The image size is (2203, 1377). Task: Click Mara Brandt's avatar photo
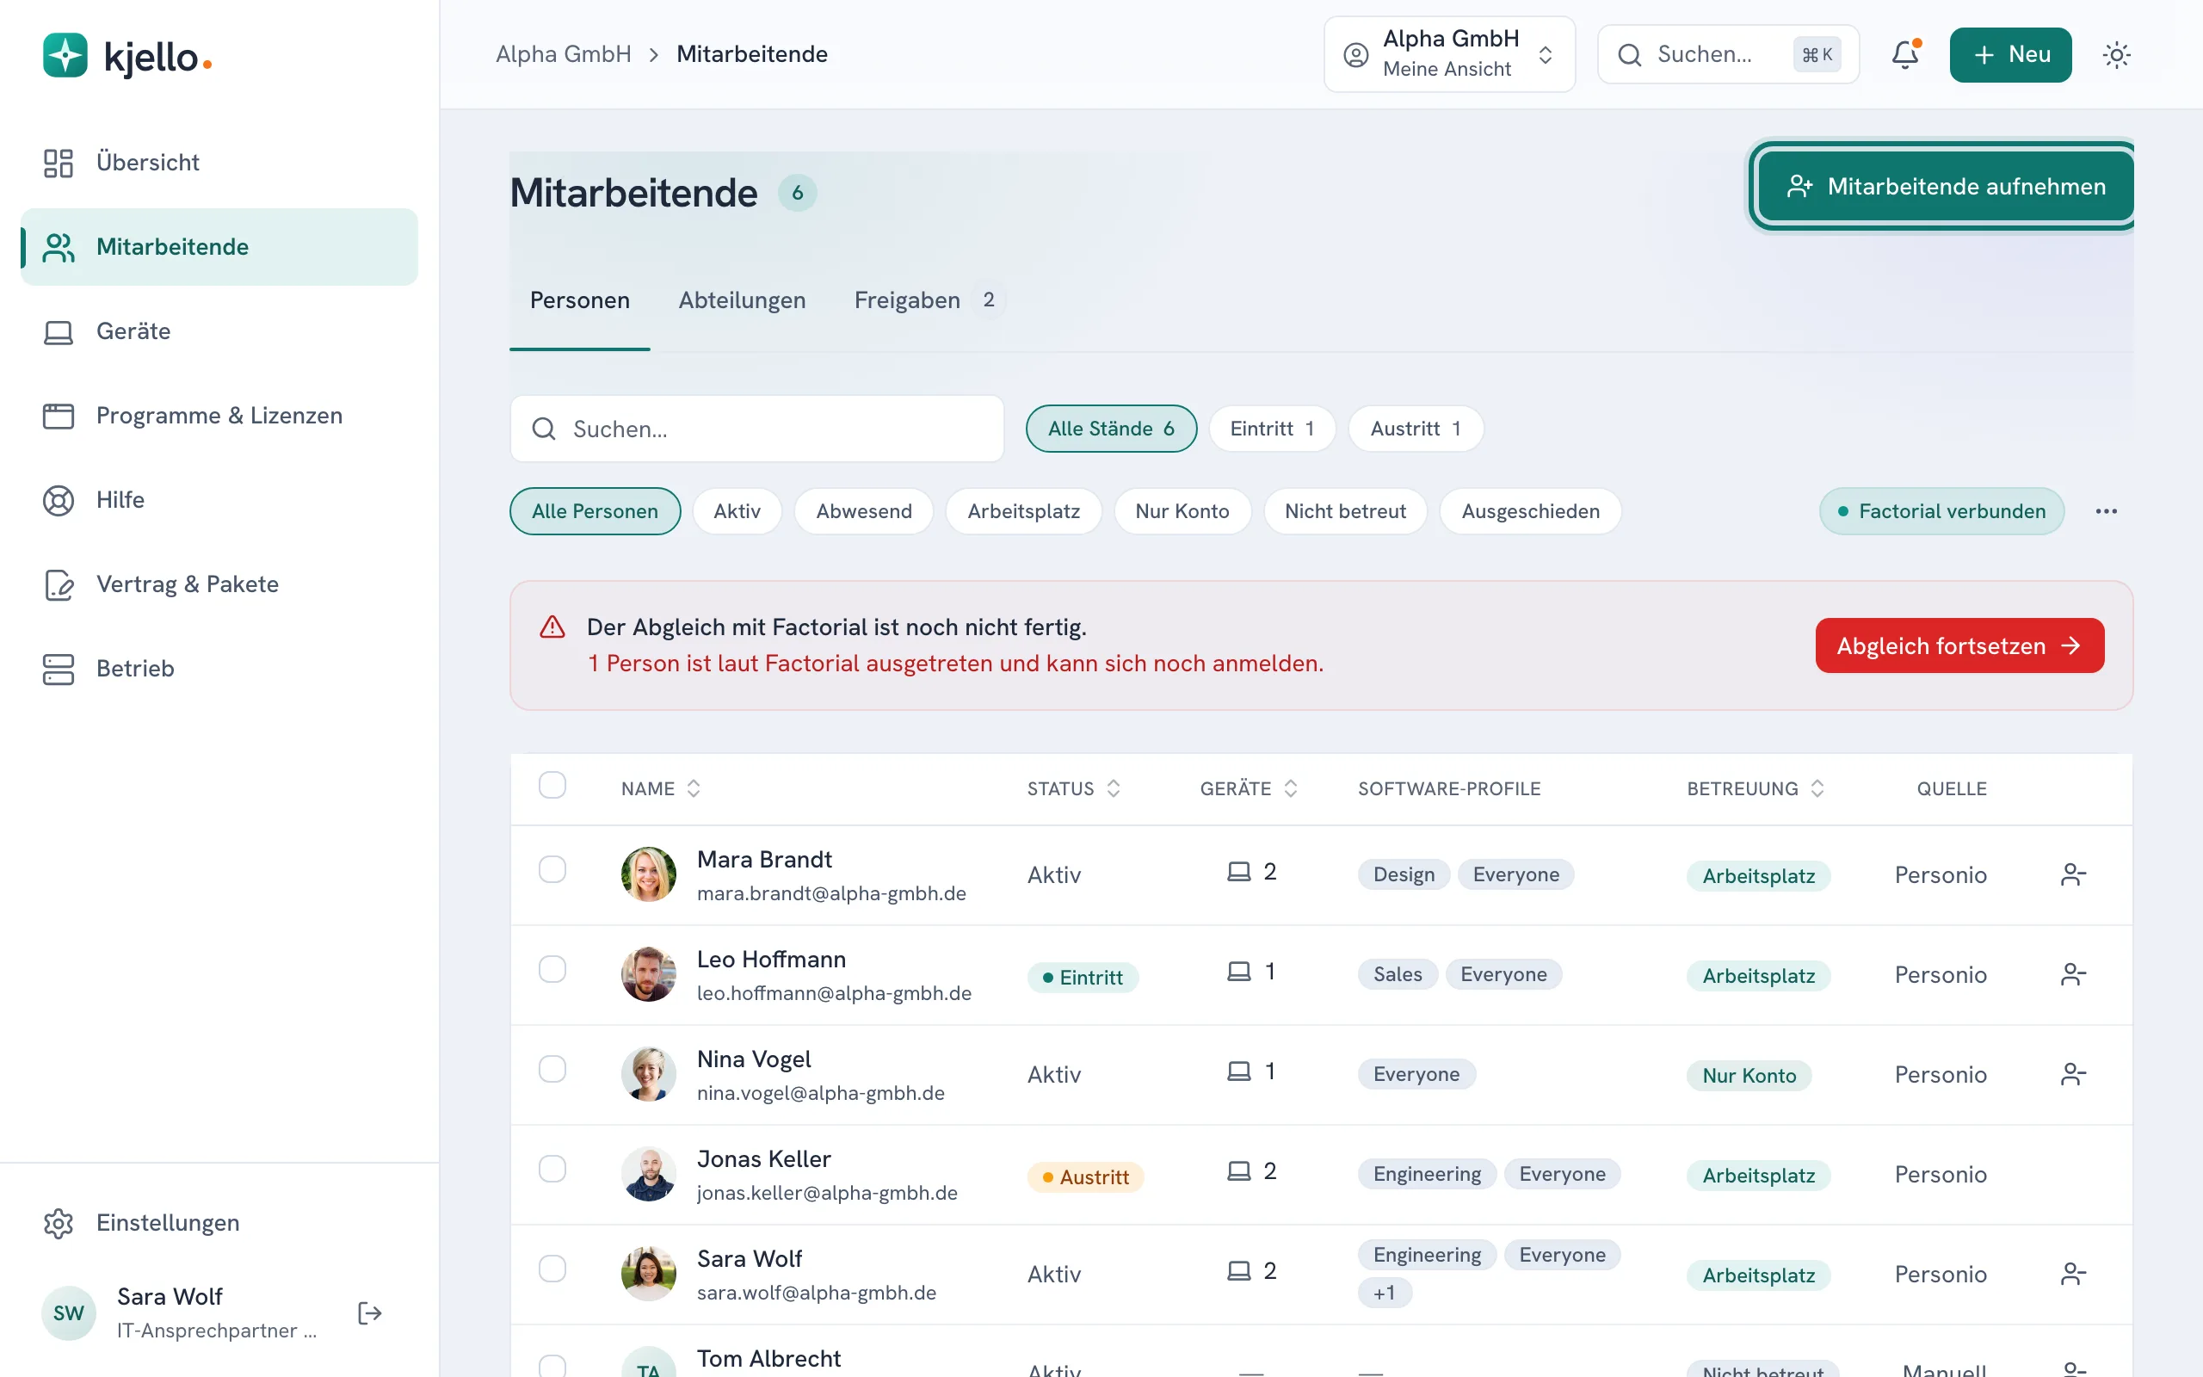click(648, 874)
